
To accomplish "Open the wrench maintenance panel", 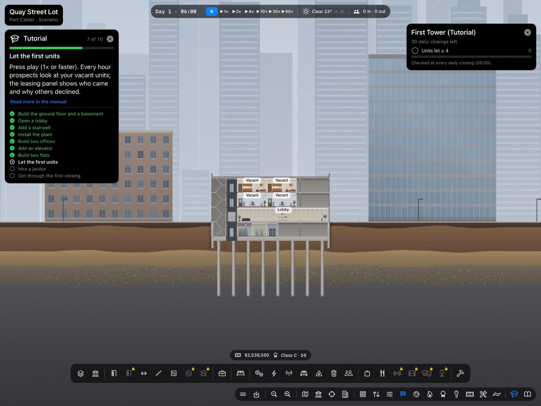I will 483,394.
